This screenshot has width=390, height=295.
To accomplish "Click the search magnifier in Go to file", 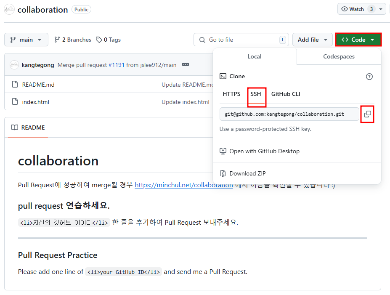I will pos(202,40).
